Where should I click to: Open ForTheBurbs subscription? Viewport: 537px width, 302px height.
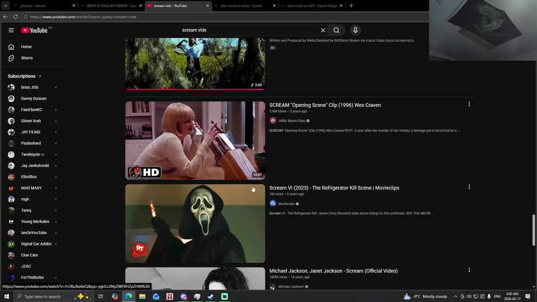[x=33, y=277]
